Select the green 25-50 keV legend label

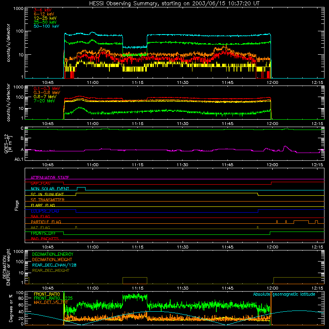click(x=45, y=22)
